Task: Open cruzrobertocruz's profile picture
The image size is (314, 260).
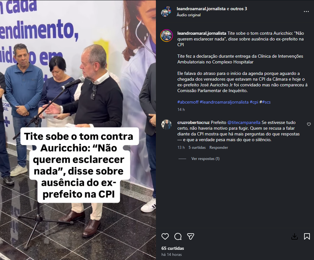Action: [x=166, y=125]
